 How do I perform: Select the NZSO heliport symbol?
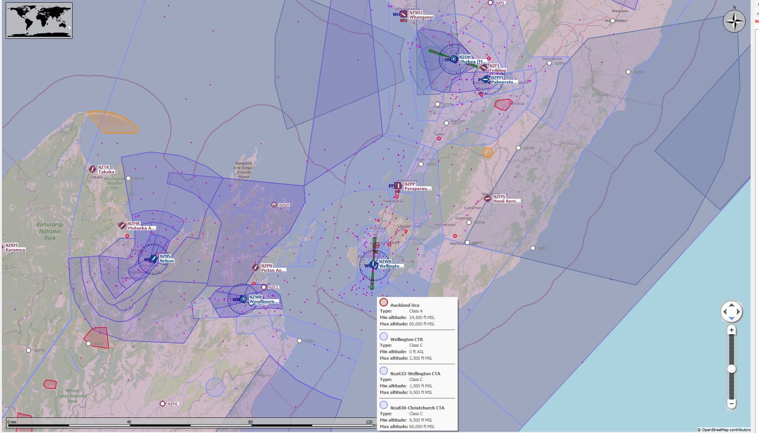coord(274,205)
